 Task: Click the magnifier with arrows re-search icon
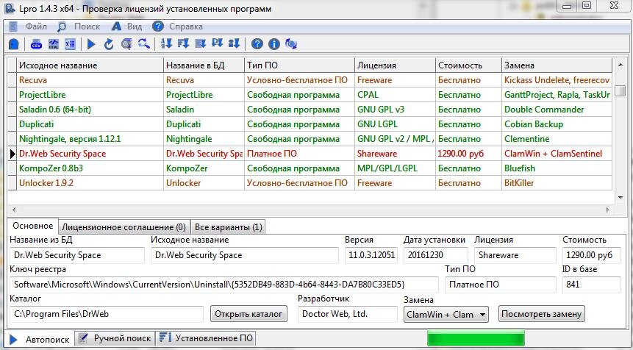tap(143, 43)
